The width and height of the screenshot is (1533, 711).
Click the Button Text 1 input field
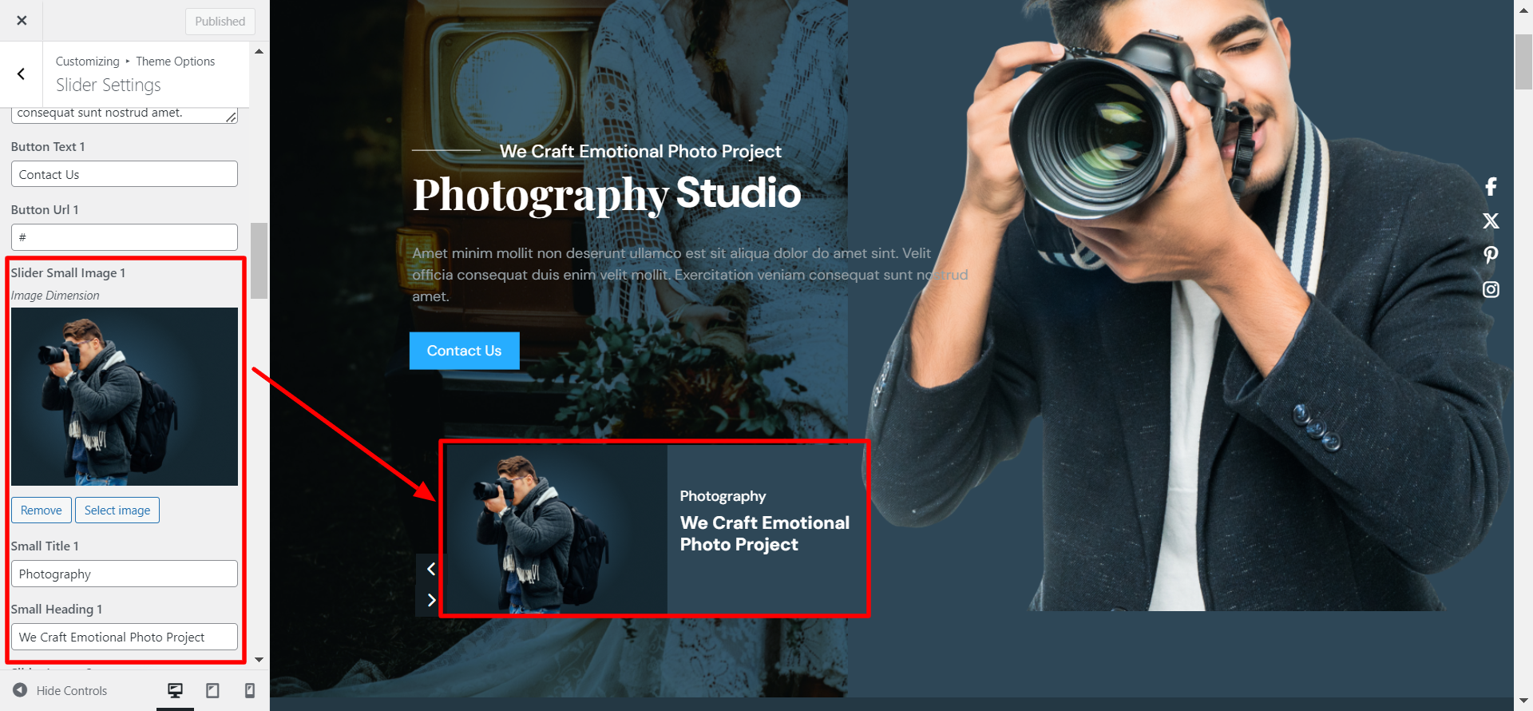125,174
